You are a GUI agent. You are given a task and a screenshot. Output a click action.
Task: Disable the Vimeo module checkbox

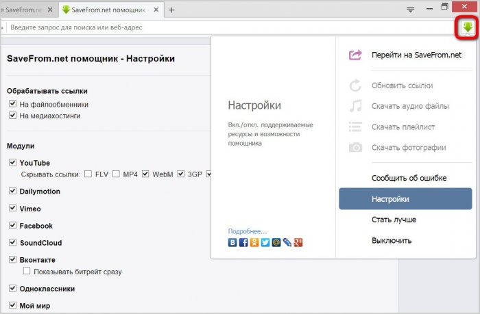coord(12,209)
